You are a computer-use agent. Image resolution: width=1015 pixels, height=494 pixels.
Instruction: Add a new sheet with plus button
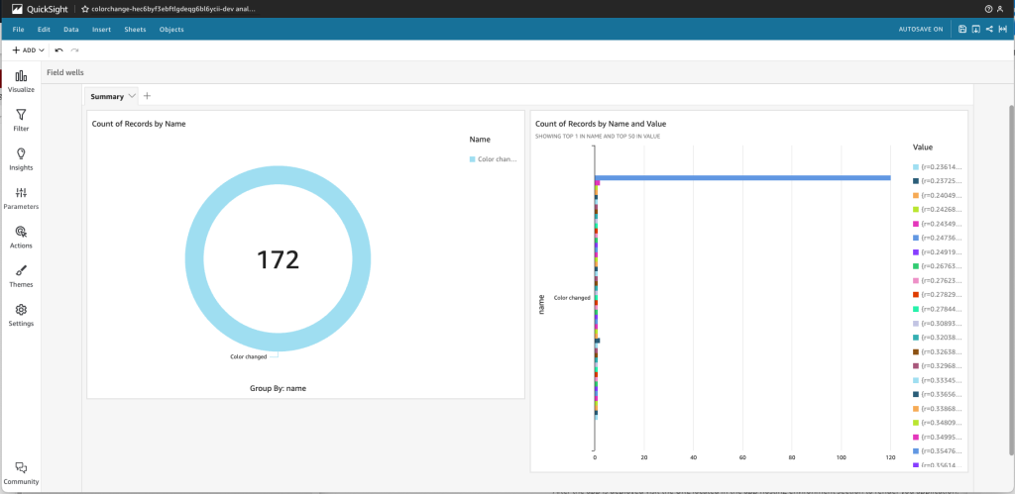pos(147,96)
